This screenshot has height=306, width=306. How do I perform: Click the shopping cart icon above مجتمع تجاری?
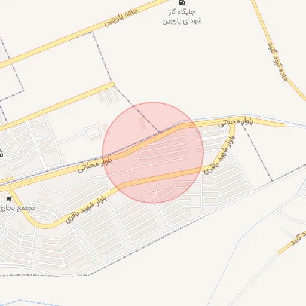[x=9, y=198]
